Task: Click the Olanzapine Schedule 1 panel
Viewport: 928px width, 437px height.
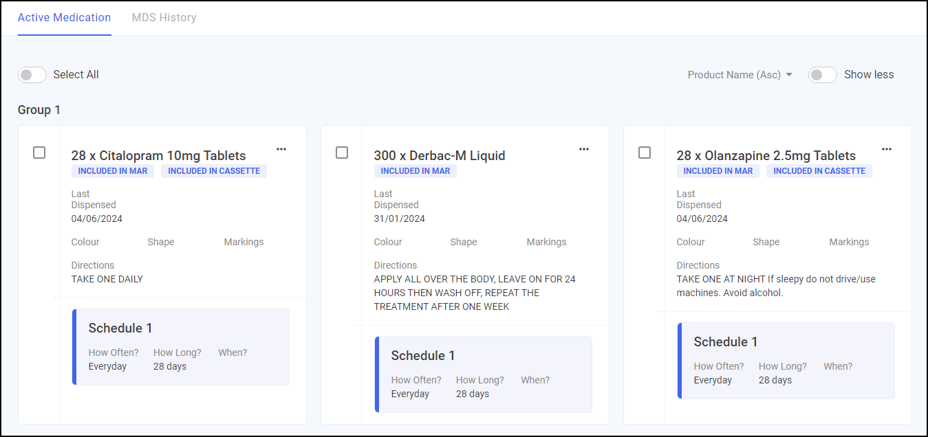Action: [x=787, y=361]
